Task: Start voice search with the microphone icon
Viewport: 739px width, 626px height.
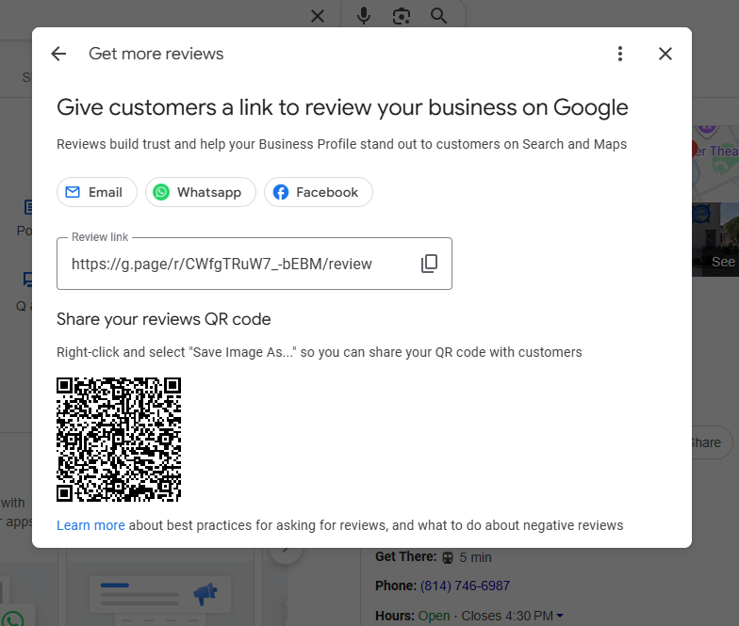Action: click(364, 16)
